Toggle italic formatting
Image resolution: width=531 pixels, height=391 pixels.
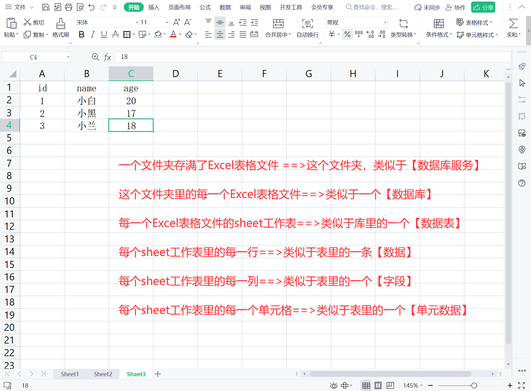point(93,35)
